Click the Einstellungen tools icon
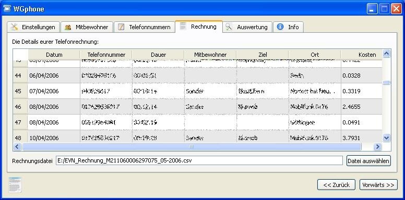The height and width of the screenshot is (200, 405). pos(15,27)
